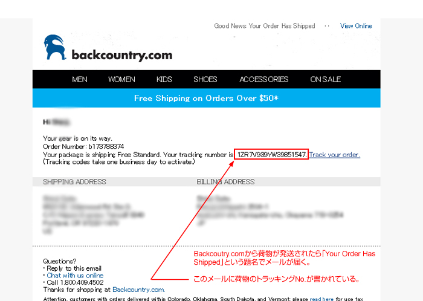Open the ACCESSORIES navigation item

coord(264,79)
